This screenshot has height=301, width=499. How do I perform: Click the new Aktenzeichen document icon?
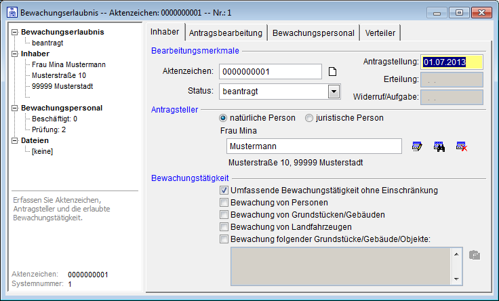332,72
